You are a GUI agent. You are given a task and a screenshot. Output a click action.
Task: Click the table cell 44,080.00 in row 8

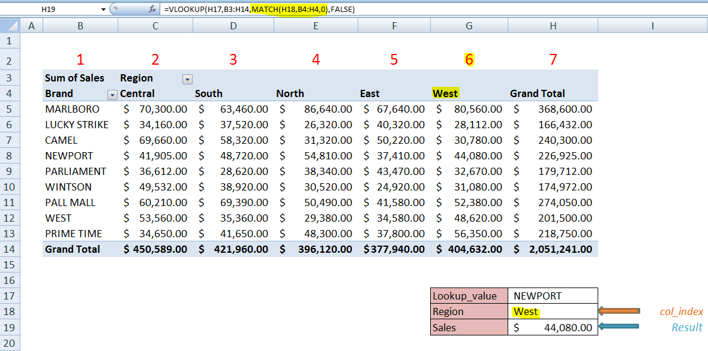click(x=469, y=156)
